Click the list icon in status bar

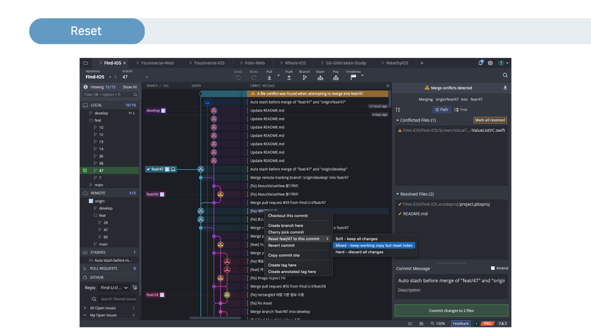(410, 324)
